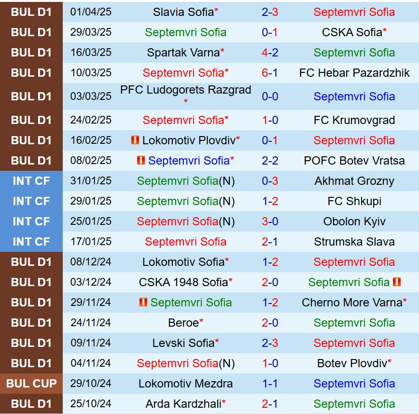419x414 pixels.
Task: Select Obolon Kyiv team link
Action: tap(354, 221)
